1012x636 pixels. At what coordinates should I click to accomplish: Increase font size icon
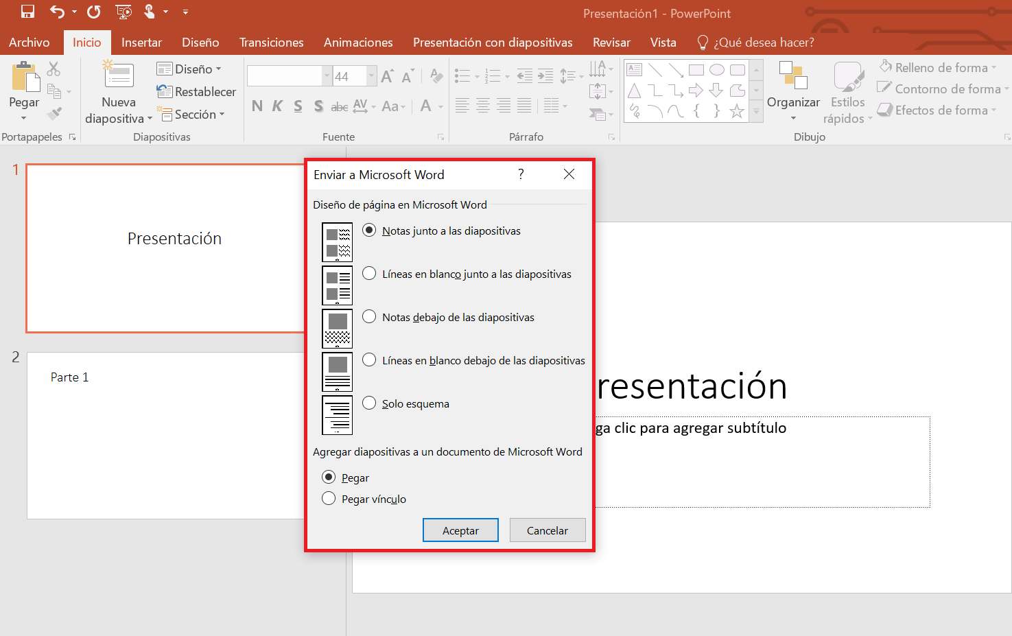tap(387, 76)
